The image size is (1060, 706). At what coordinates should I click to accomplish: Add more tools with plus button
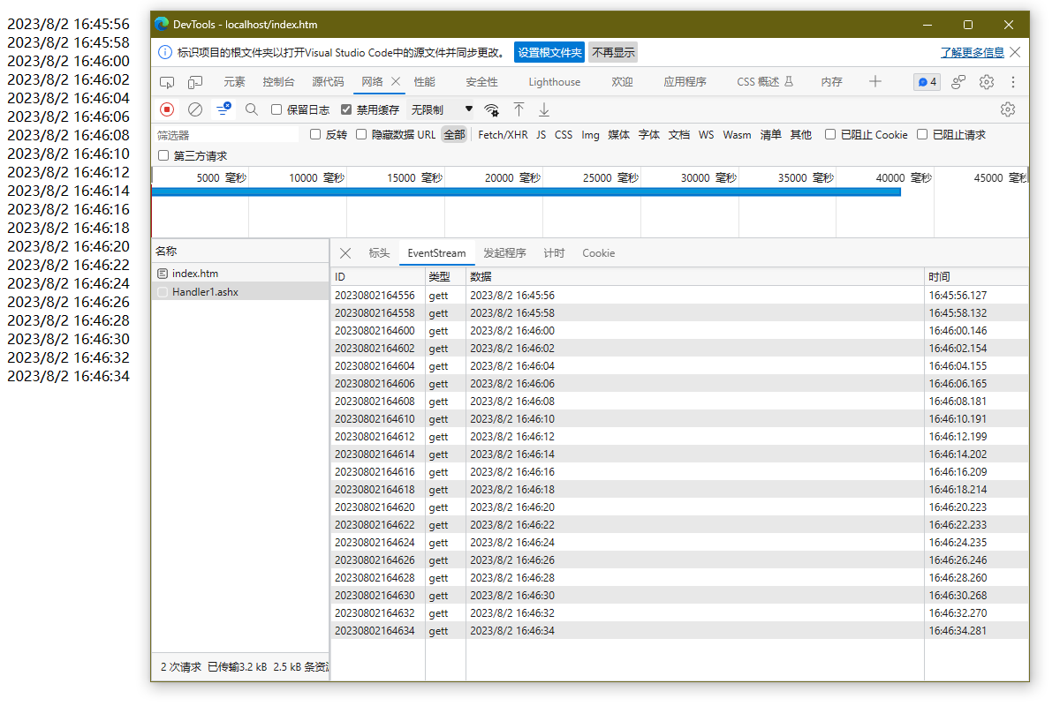[874, 82]
